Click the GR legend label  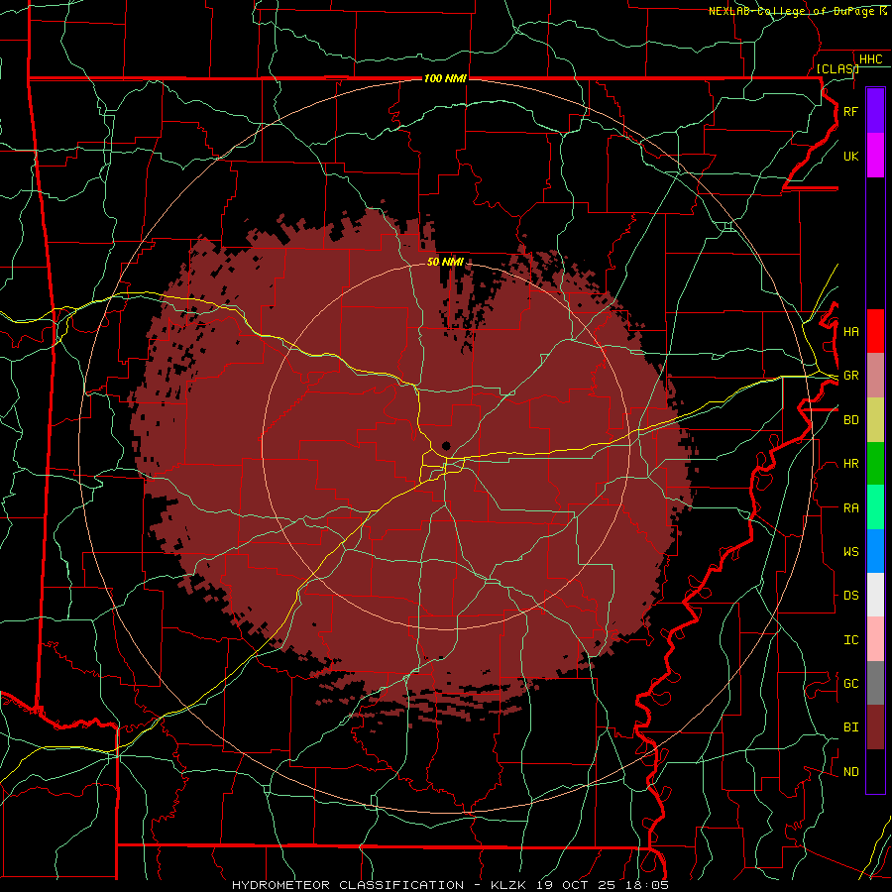coord(850,376)
